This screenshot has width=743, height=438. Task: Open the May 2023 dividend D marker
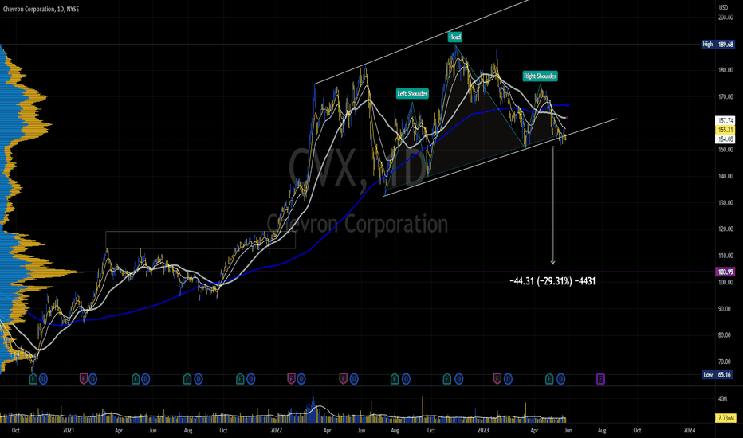[560, 379]
